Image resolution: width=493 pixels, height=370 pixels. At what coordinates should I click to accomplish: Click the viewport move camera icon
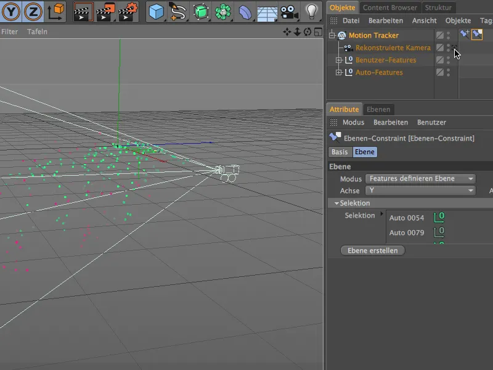287,32
